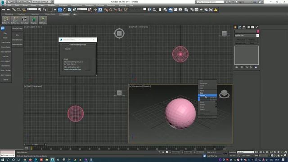Viewport: 288px width, 162px height.
Task: Open the key filter Selected dropdown
Action: click(x=245, y=152)
